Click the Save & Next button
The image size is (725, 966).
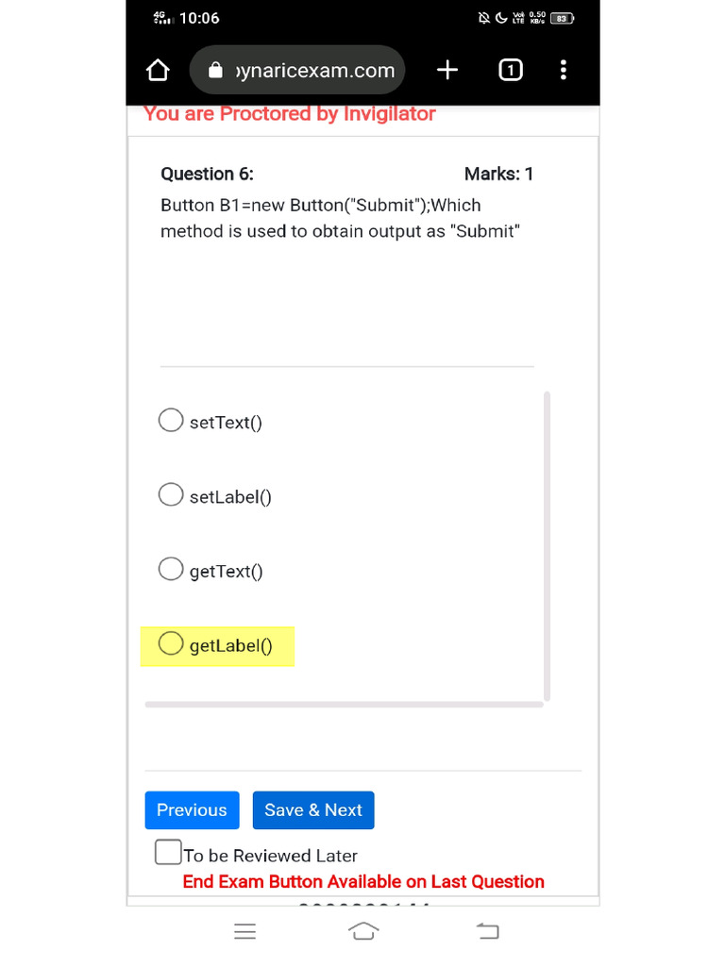coord(313,810)
